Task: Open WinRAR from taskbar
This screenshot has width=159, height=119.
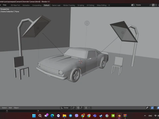Action: coord(125,116)
